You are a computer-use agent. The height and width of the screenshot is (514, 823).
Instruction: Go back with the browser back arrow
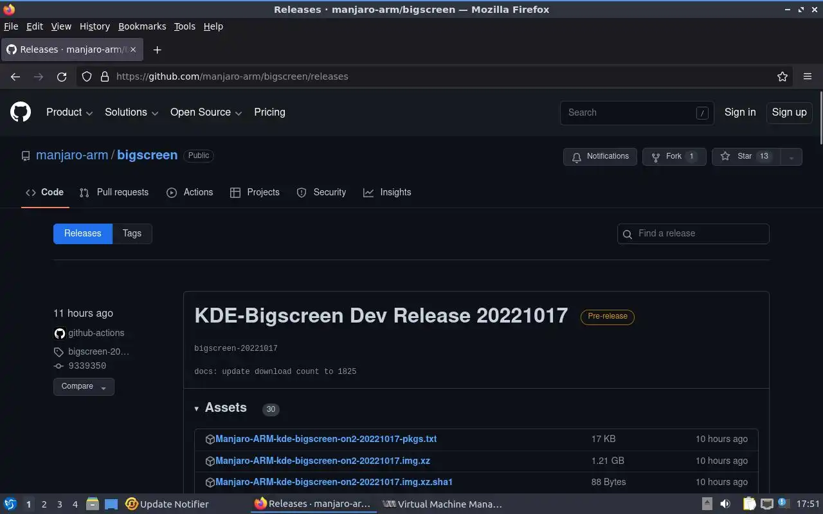click(15, 76)
